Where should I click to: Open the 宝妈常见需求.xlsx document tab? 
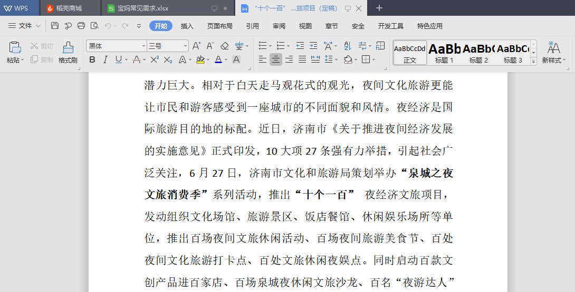pyautogui.click(x=168, y=8)
